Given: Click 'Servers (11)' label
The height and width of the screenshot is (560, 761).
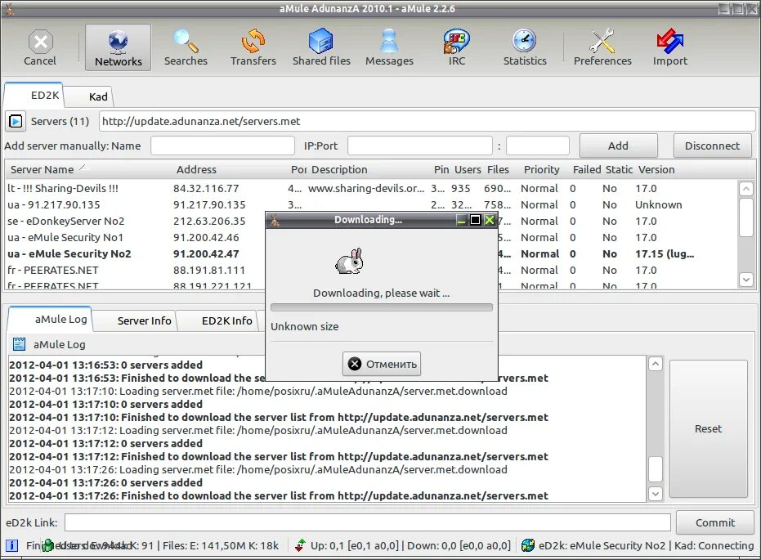Looking at the screenshot, I should click(60, 121).
